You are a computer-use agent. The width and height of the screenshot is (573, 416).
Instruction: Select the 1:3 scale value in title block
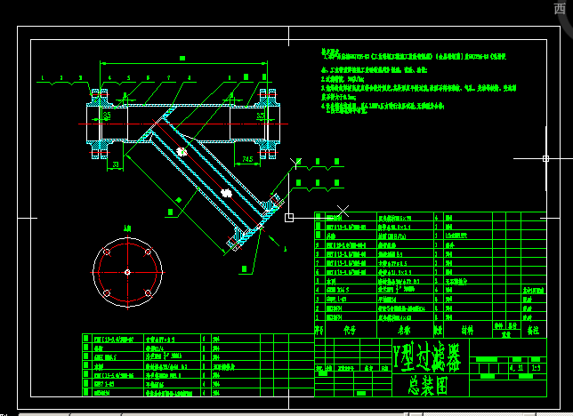click(x=536, y=368)
